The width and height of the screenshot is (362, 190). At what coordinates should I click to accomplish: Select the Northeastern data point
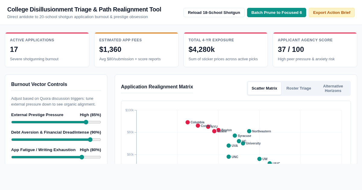[x=249, y=131]
